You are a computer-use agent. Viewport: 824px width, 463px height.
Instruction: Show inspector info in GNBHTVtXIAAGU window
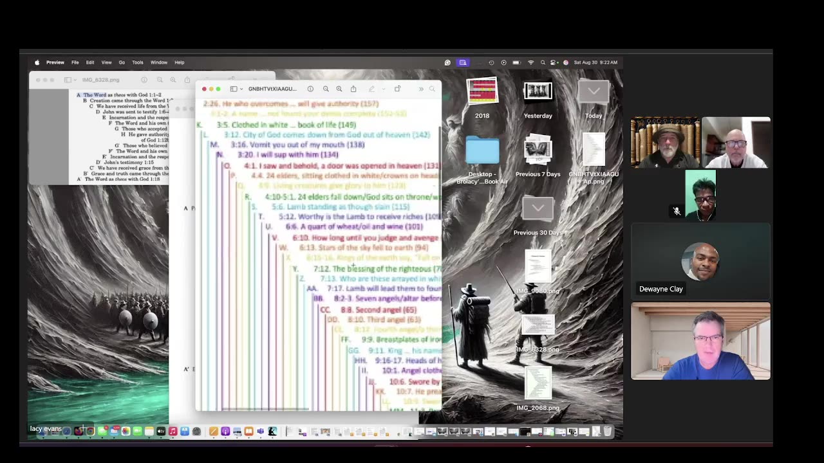(310, 89)
